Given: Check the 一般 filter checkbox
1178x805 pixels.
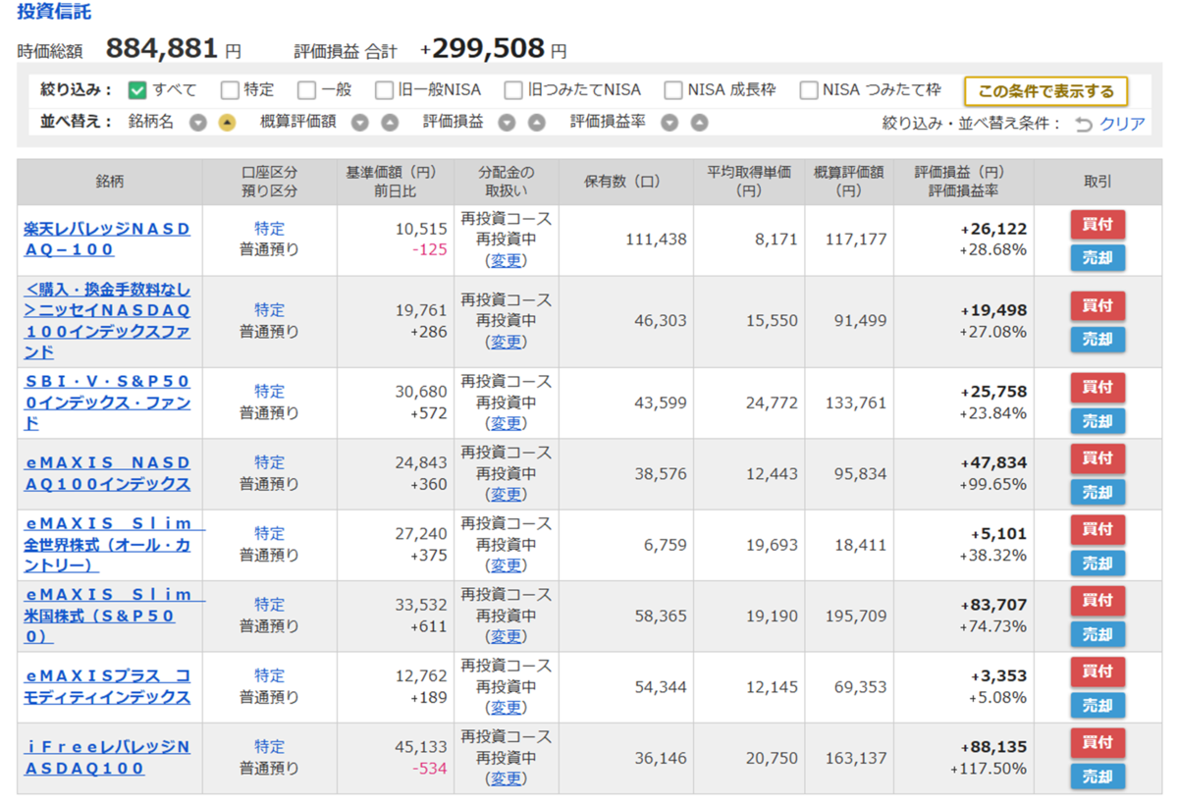Looking at the screenshot, I should click(x=307, y=90).
